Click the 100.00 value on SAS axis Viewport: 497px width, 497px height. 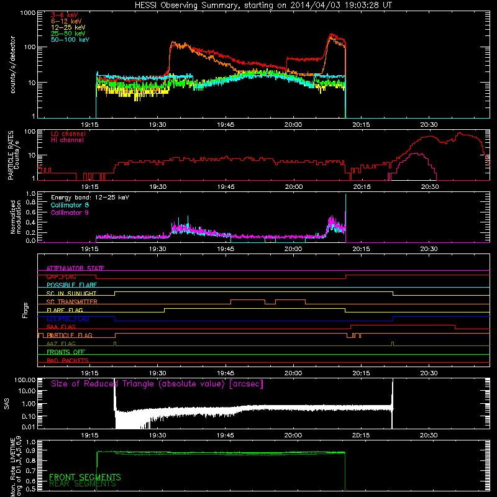click(x=25, y=380)
